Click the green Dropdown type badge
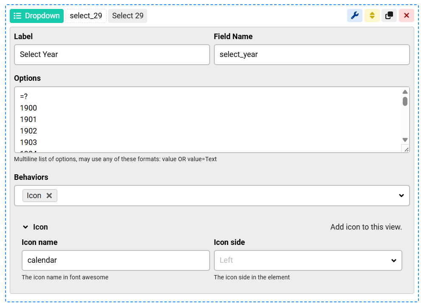 click(36, 16)
